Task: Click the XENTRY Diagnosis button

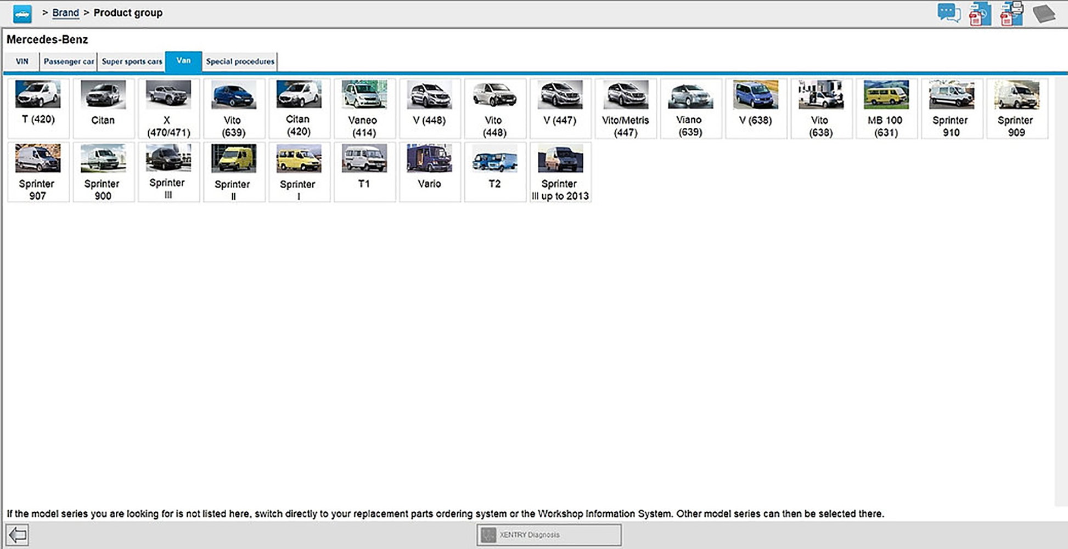Action: (549, 535)
